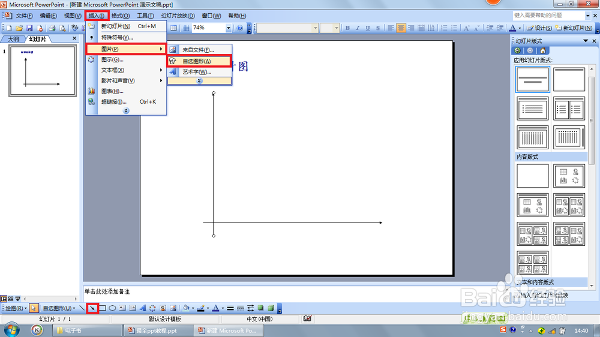
Task: Open the 自选图形(U) AutoShapes dropdown
Action: pos(59,308)
